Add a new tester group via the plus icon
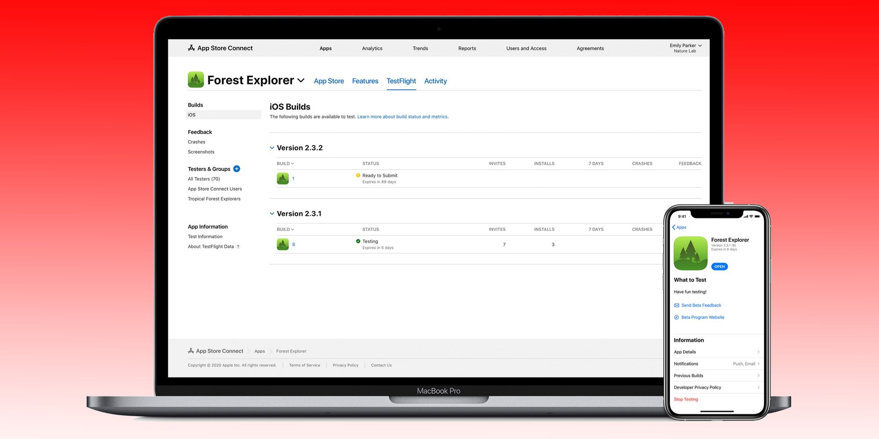The width and height of the screenshot is (879, 439). point(237,169)
